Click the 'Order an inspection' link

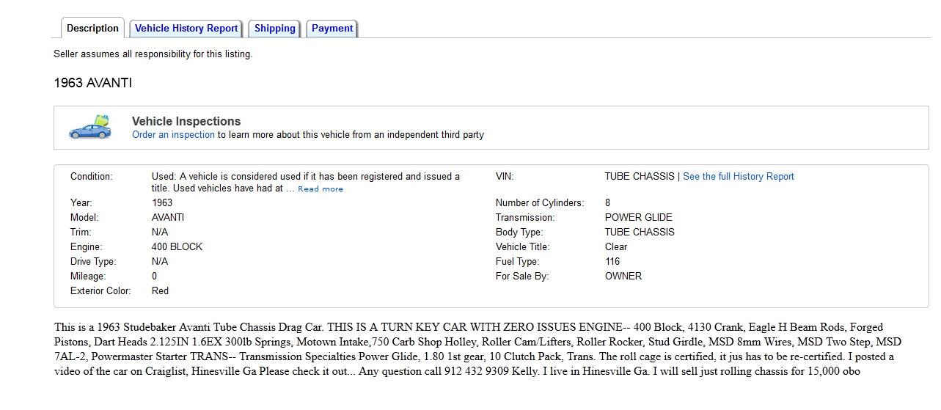point(173,135)
